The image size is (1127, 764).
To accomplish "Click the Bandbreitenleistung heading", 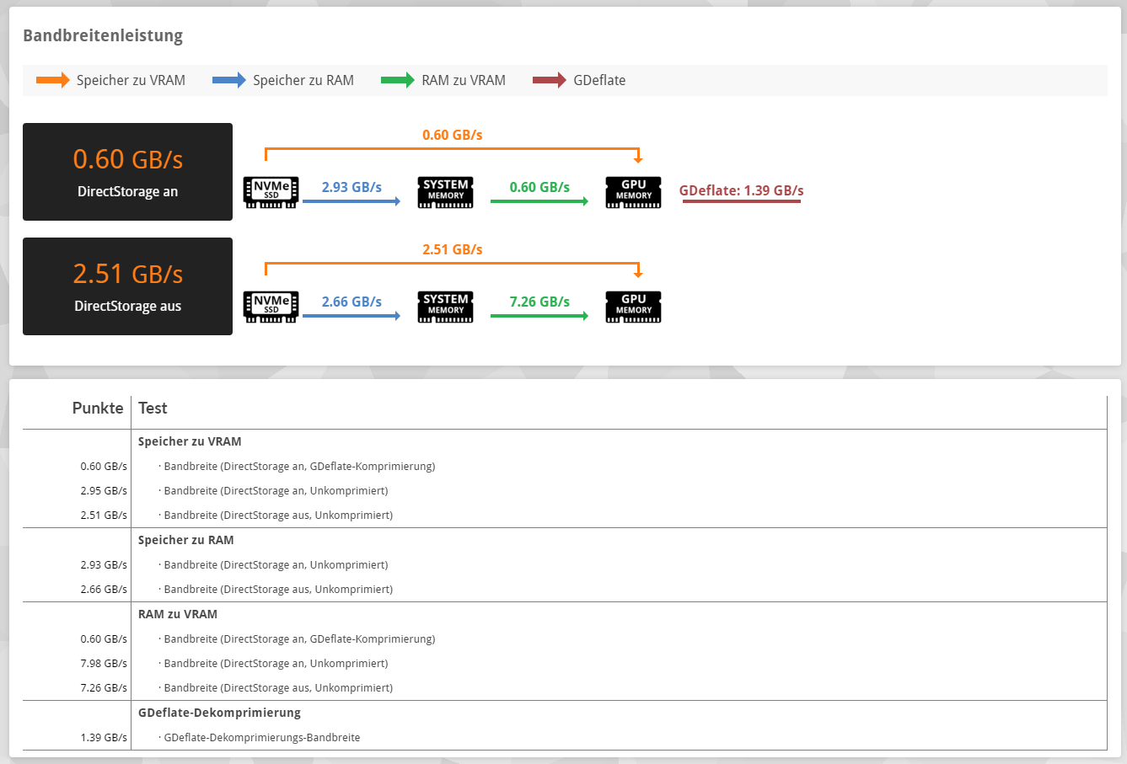I will point(103,35).
